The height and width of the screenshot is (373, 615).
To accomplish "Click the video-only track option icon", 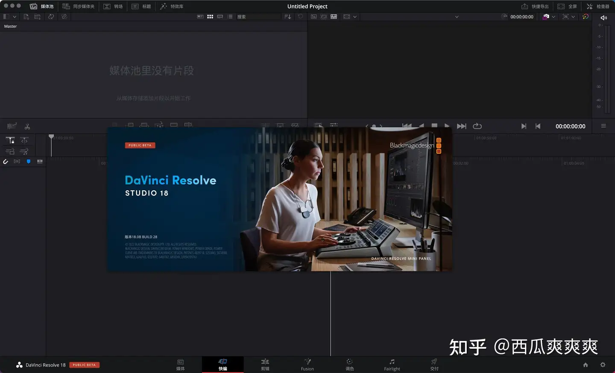I will pos(10,152).
